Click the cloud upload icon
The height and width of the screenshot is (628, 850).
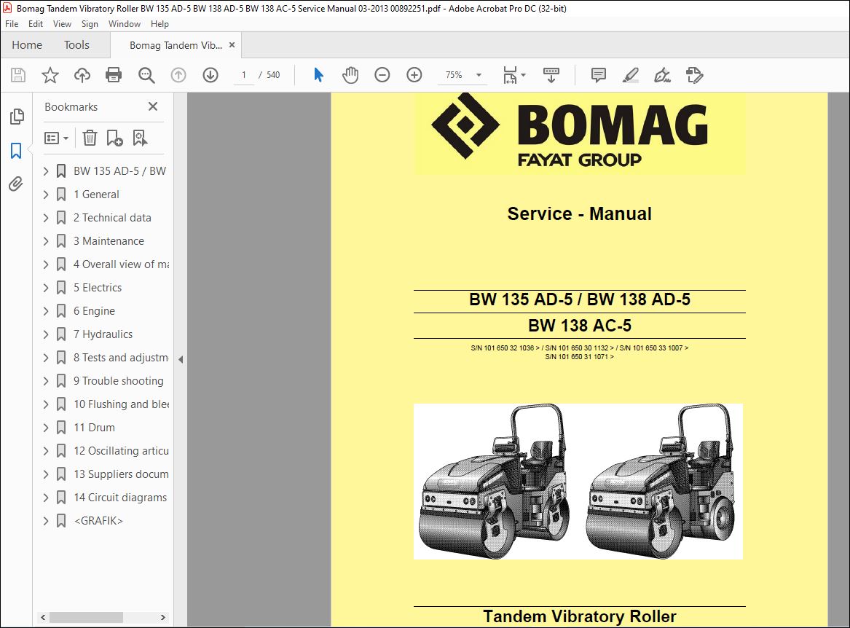(x=82, y=75)
